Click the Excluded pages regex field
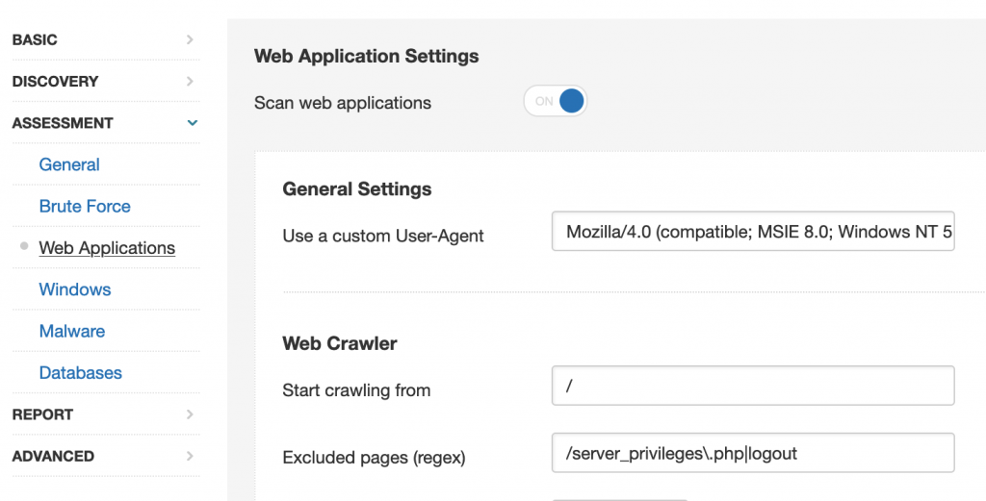The image size is (986, 501). pos(752,453)
